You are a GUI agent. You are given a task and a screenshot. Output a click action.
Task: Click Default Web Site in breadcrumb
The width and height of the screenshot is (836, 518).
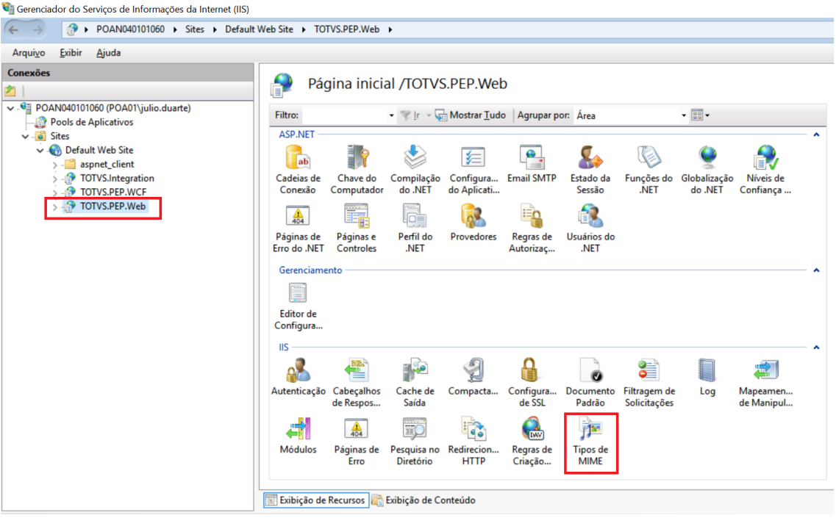(259, 29)
